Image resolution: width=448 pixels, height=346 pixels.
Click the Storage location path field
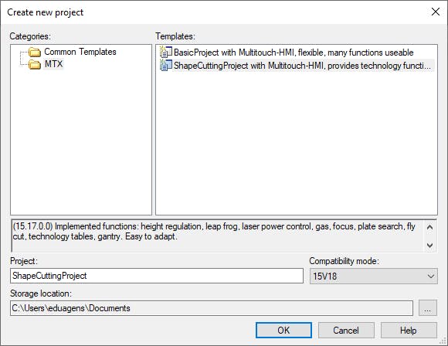[212, 308]
